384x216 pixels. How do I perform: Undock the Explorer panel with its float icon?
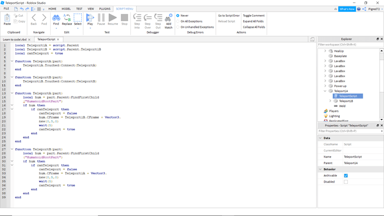[378, 39]
